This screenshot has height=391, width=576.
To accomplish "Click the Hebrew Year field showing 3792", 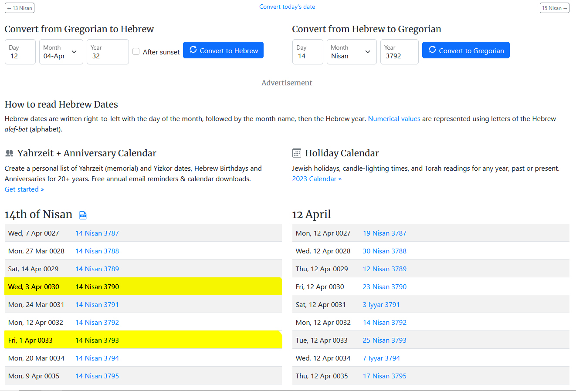I will point(399,52).
